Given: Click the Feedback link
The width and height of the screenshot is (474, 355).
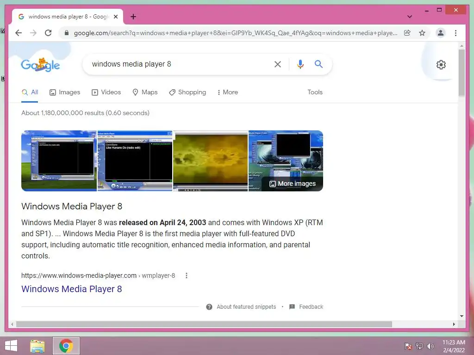Looking at the screenshot, I should click(x=311, y=307).
